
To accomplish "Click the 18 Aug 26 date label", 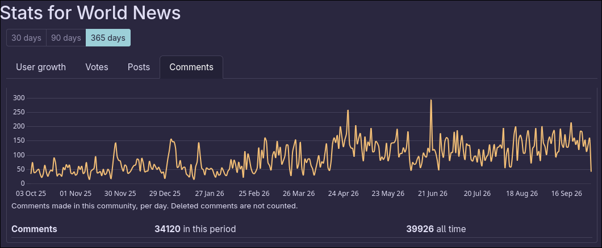I will [x=522, y=194].
